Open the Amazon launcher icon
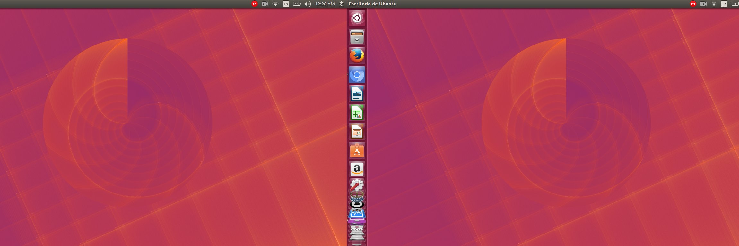Viewport: 739px width, 246px height. [x=357, y=169]
